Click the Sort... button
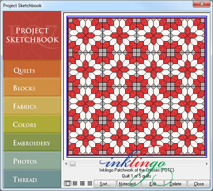 click(105, 184)
